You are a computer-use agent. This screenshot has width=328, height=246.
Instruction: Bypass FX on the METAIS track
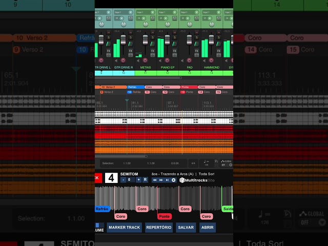coord(153,55)
